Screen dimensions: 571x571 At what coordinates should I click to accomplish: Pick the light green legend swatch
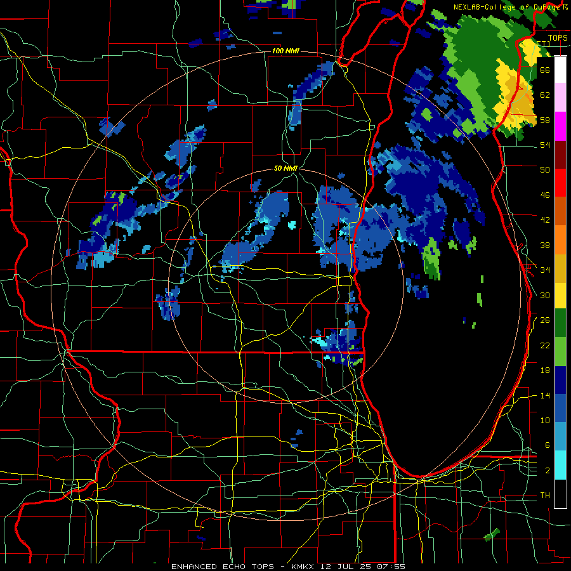560,351
